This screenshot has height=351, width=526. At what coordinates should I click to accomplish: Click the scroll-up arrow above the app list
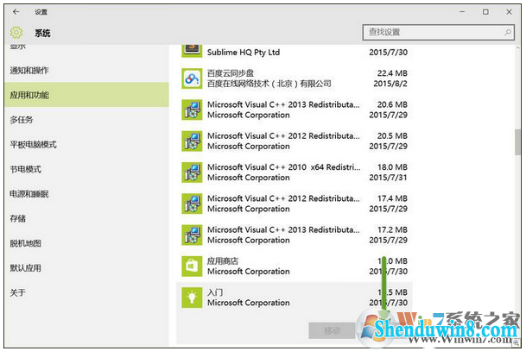pyautogui.click(x=517, y=48)
